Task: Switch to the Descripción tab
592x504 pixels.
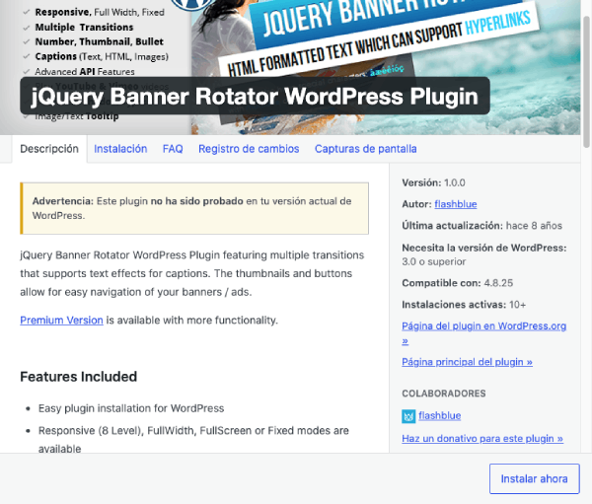Action: (49, 149)
